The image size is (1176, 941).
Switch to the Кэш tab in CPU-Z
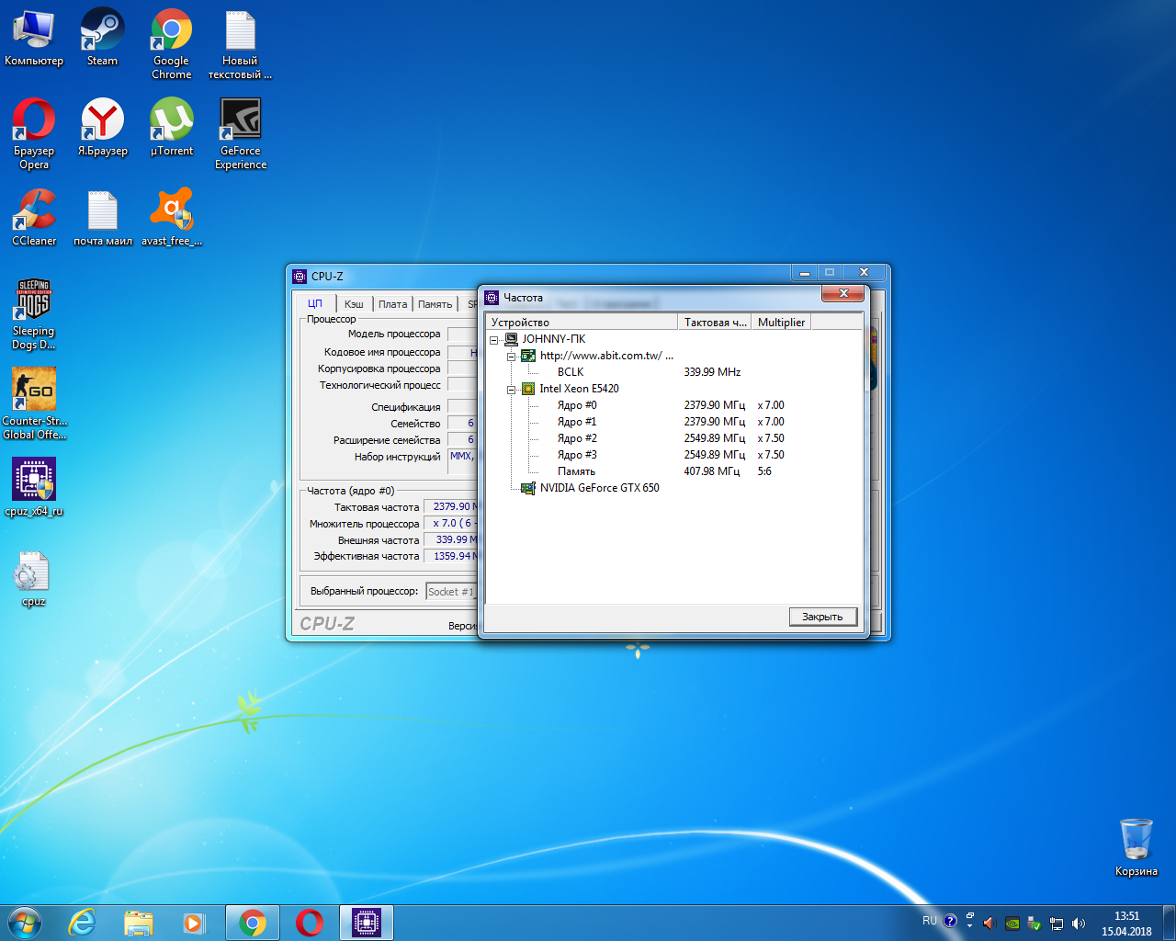coord(354,304)
